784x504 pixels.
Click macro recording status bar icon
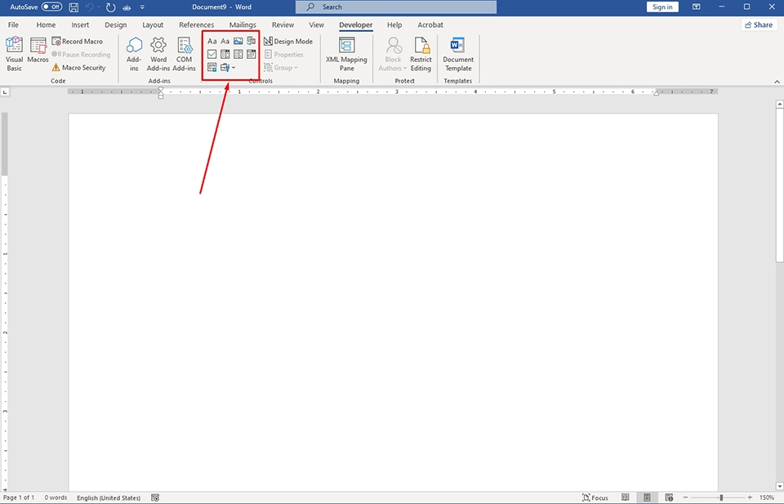click(x=155, y=497)
